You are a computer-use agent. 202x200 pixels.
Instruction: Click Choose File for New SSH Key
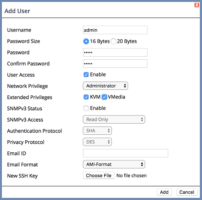pyautogui.click(x=99, y=175)
